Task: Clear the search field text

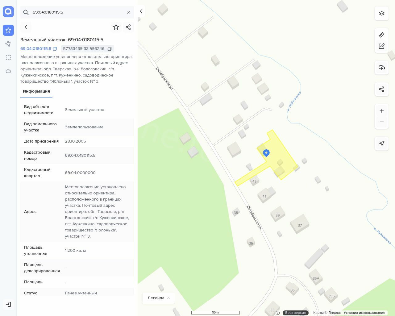Action: pyautogui.click(x=129, y=12)
